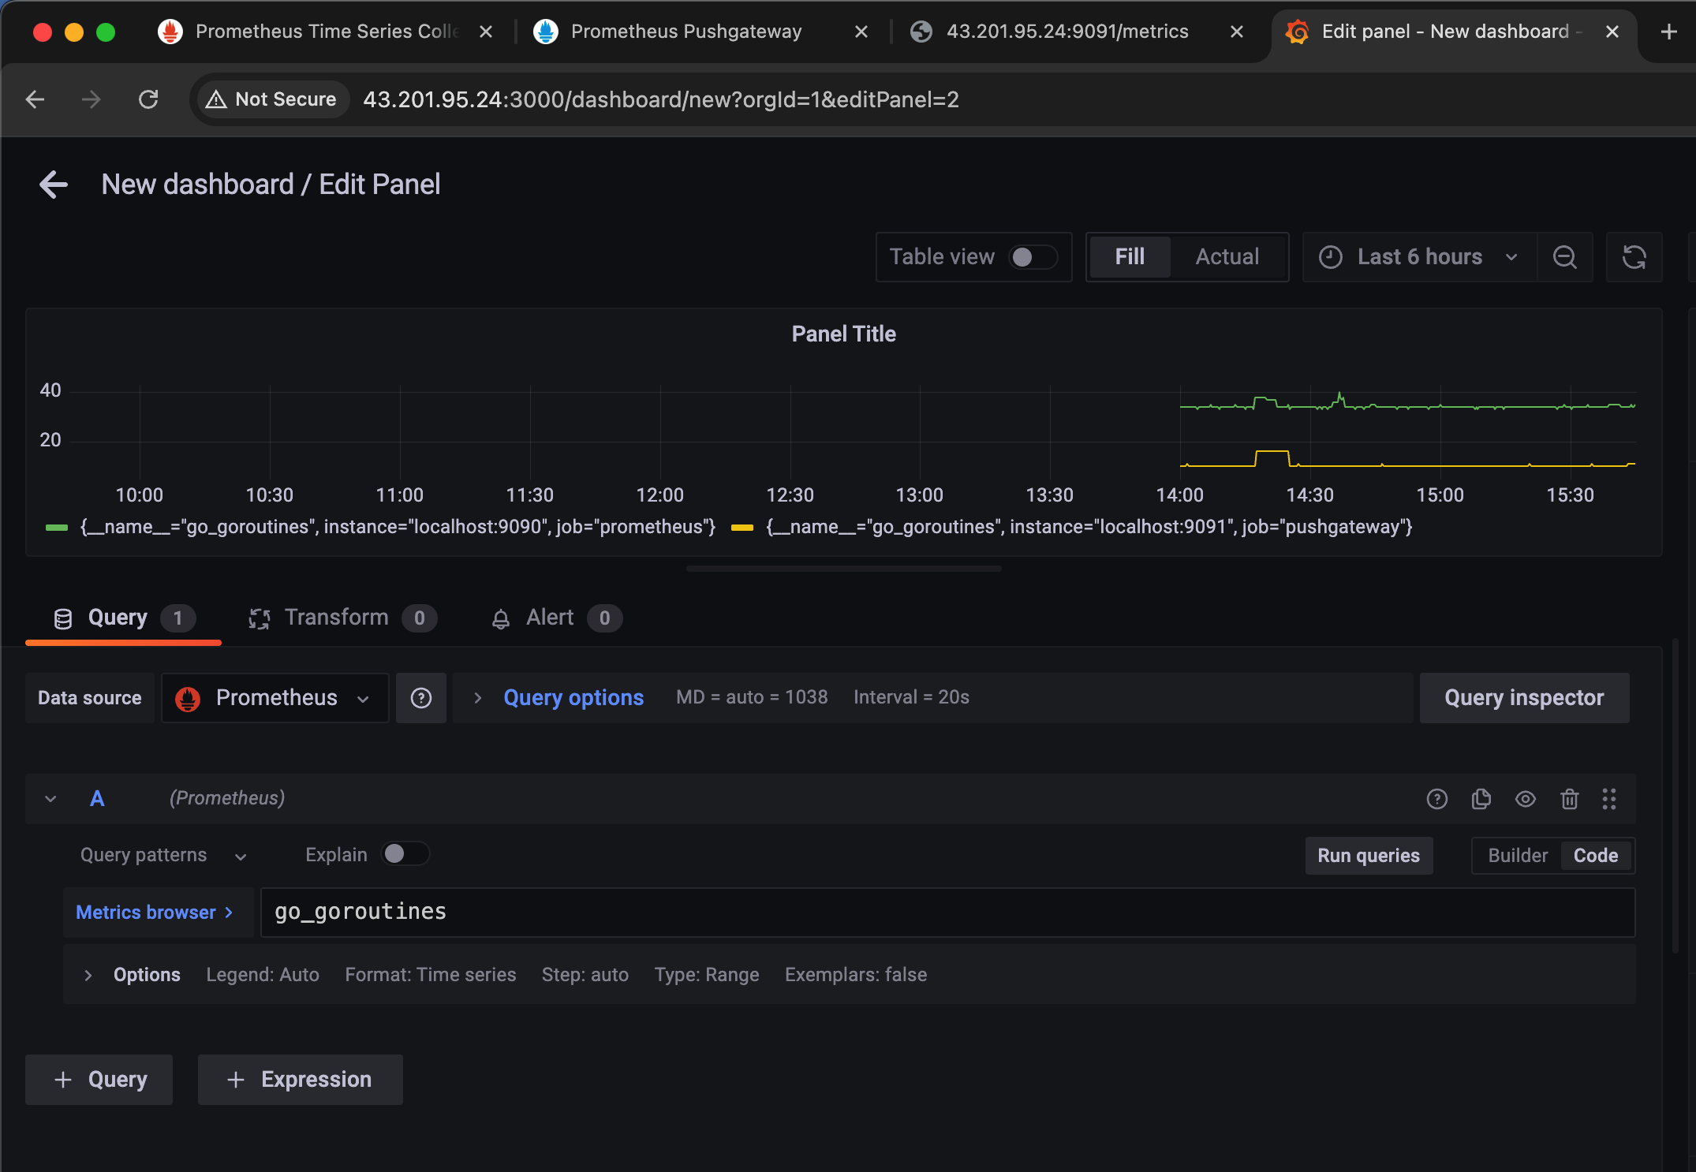Duplicate query A with copy icon
This screenshot has width=1696, height=1172.
click(1481, 799)
